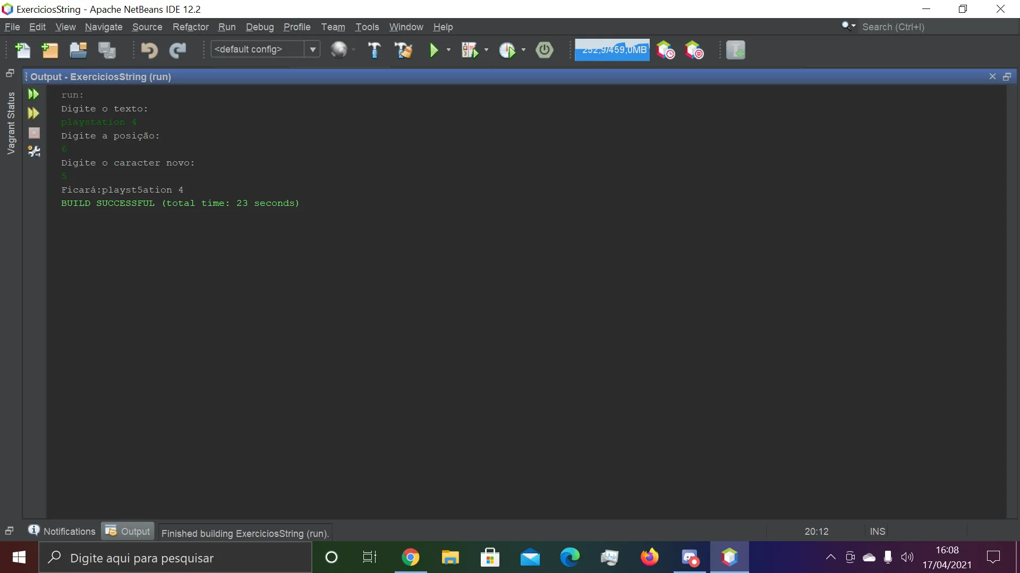Toggle the Vagrant Status side panel
Screen dimensions: 1020x573
[11, 123]
